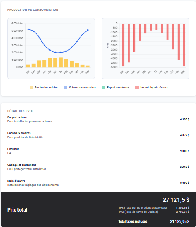This screenshot has height=227, width=196.
Task: Click the 8 000 $ price value
Action: tap(185, 183)
